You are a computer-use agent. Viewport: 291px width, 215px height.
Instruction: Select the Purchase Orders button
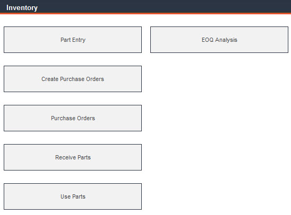tap(73, 118)
